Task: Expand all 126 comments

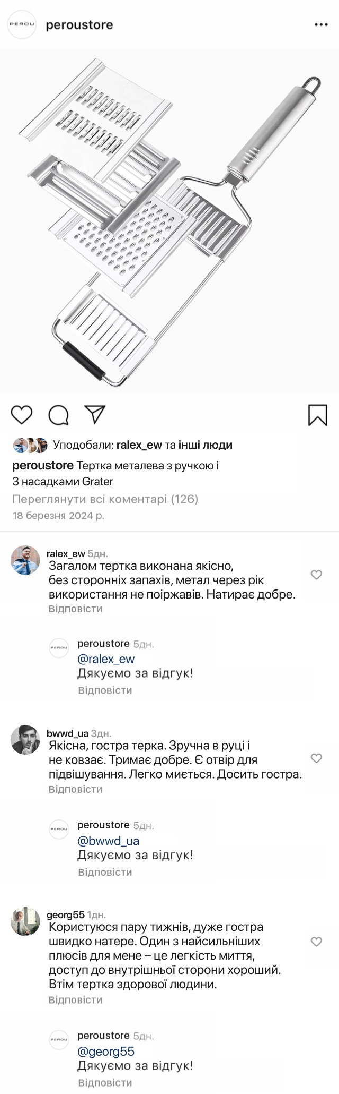Action: pyautogui.click(x=105, y=499)
